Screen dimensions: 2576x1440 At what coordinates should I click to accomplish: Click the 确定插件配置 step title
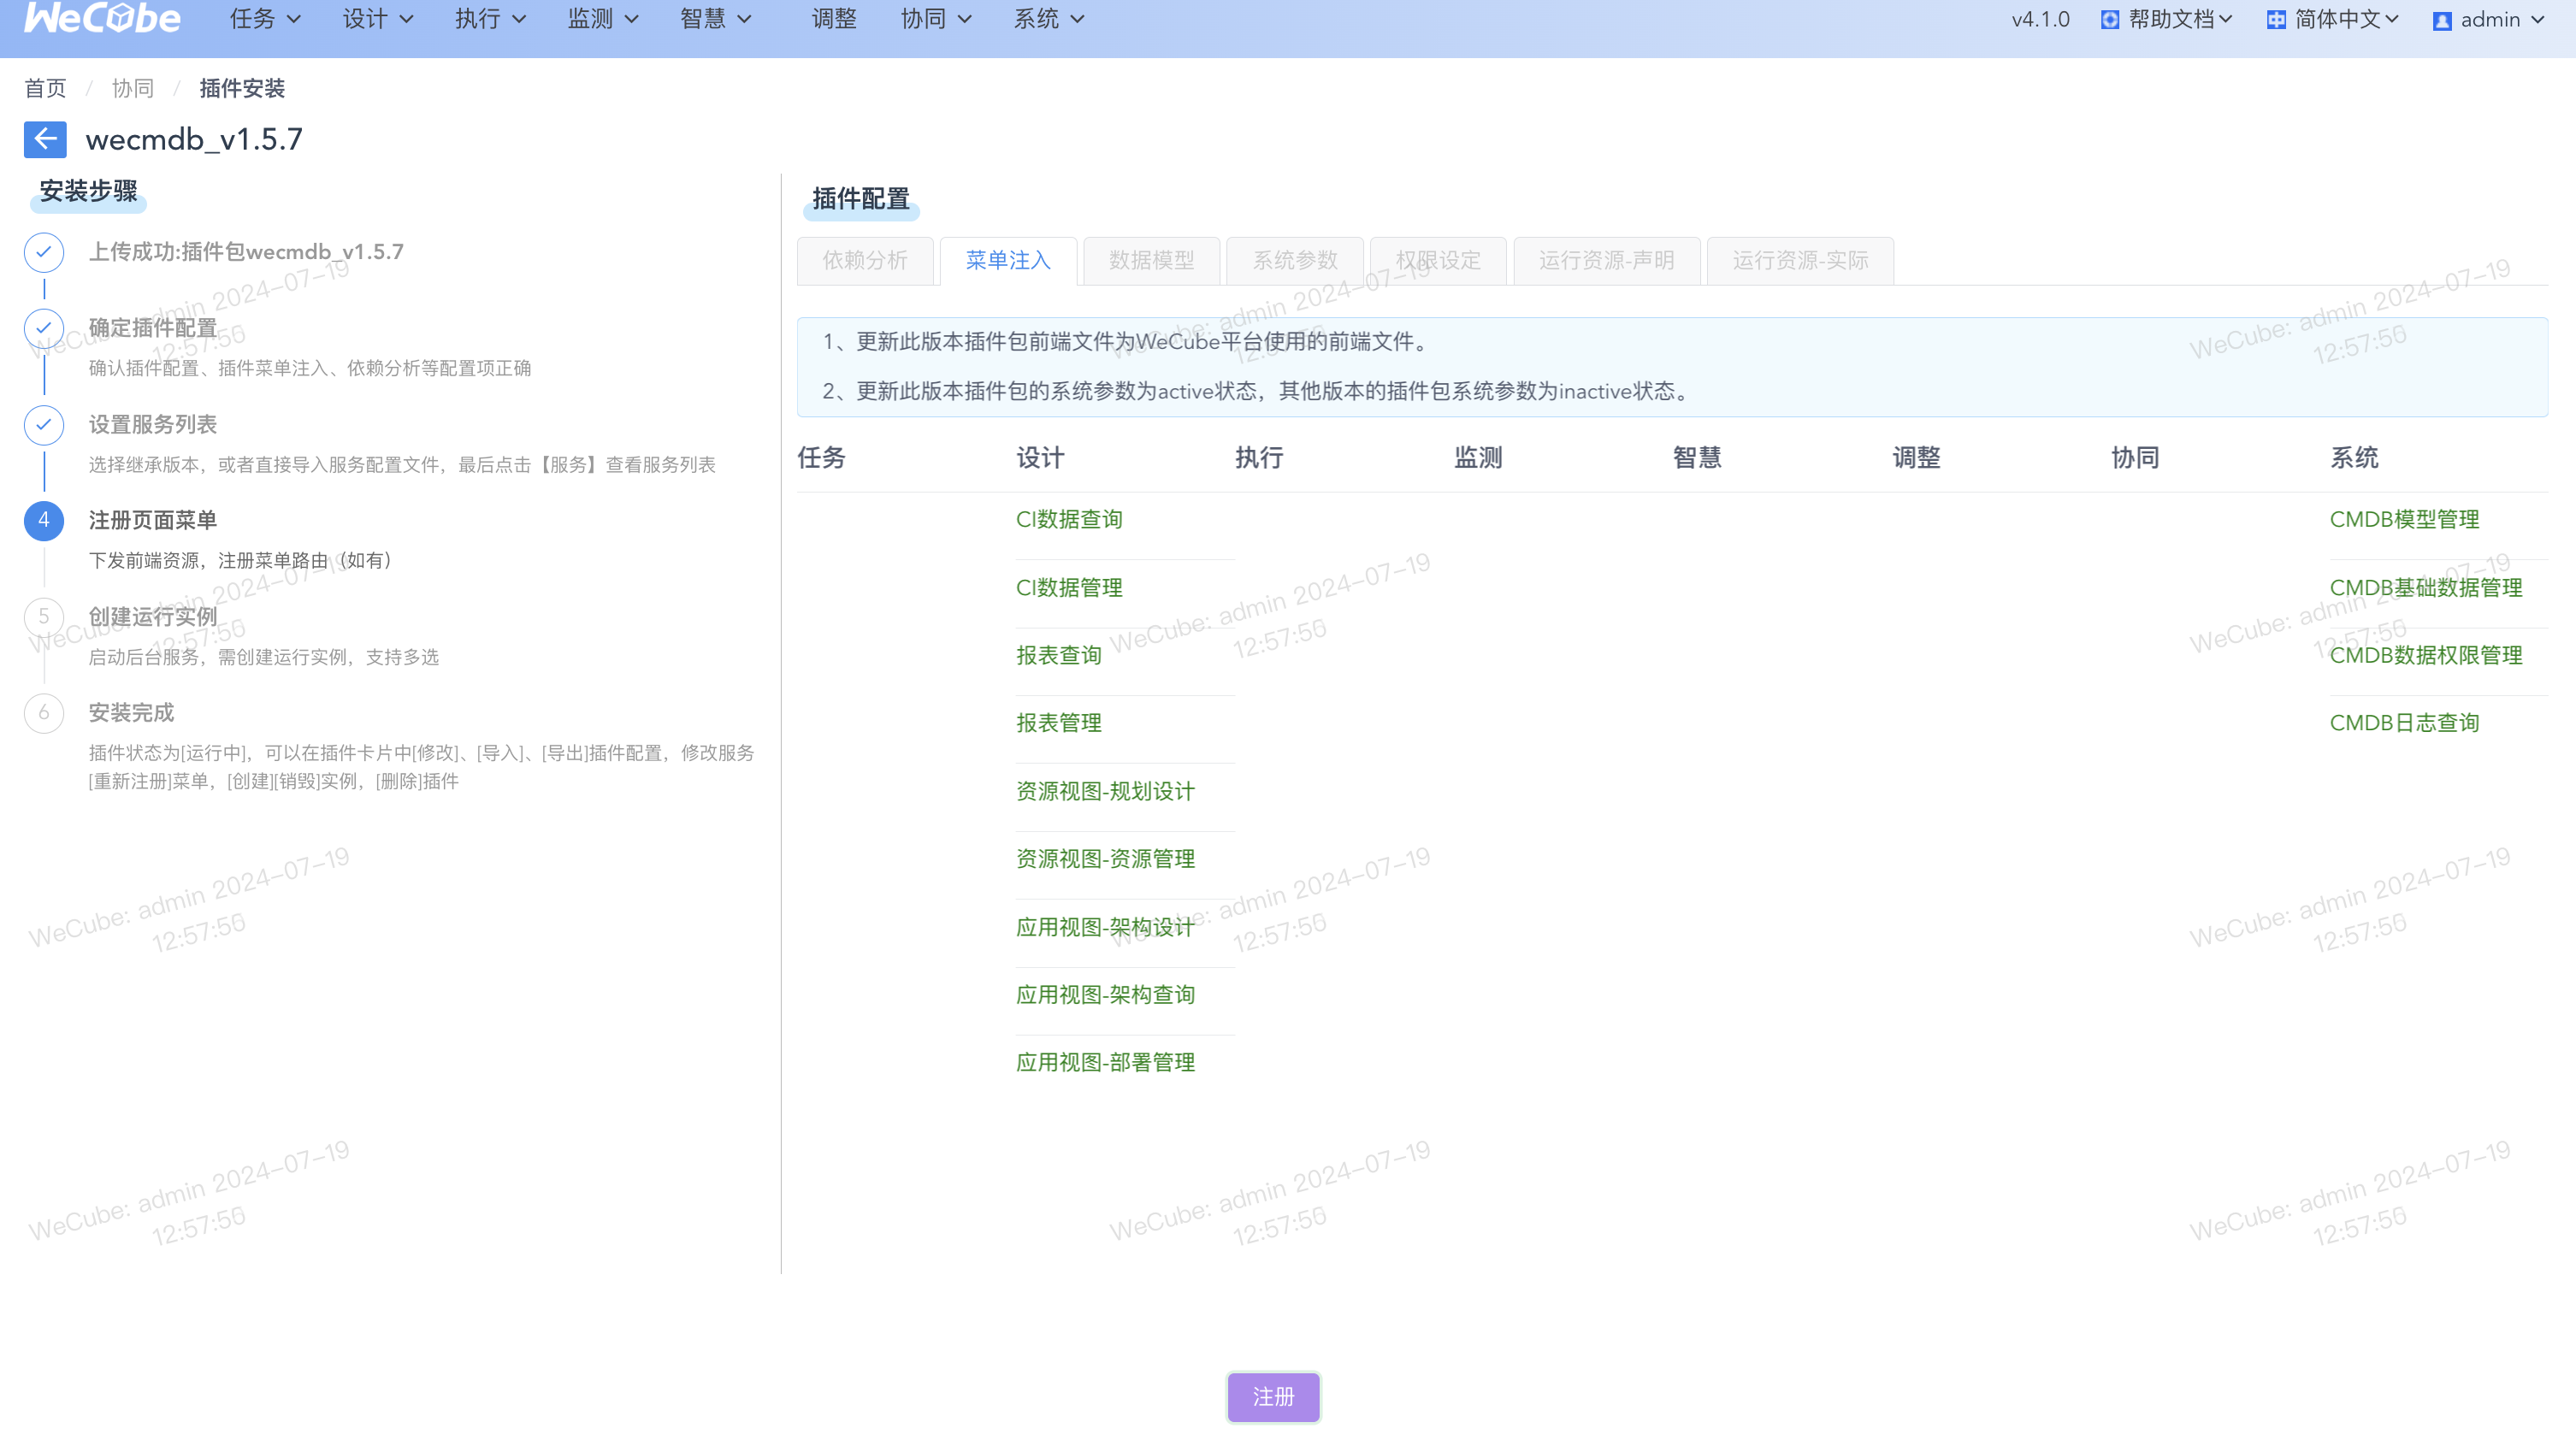(153, 328)
